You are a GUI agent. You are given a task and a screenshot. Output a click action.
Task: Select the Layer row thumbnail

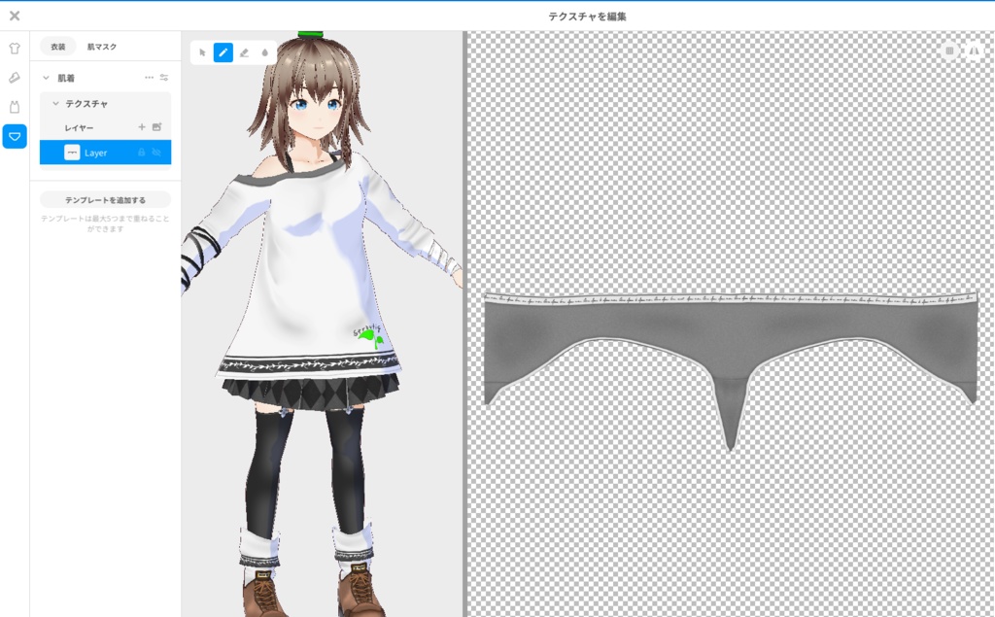[x=72, y=153]
